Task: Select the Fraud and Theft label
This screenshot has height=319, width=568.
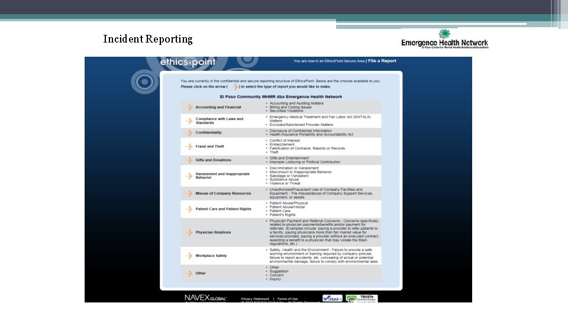Action: click(209, 147)
